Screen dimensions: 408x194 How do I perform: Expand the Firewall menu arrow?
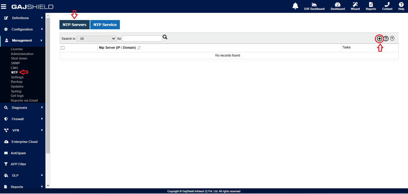(42, 119)
